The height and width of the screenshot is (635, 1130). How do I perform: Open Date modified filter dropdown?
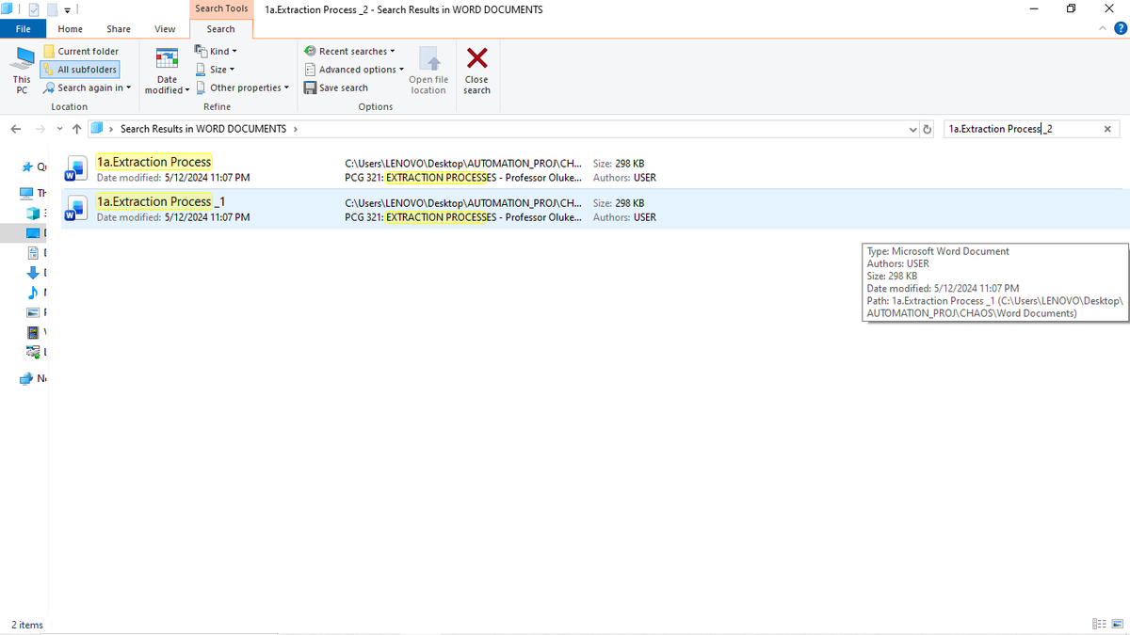coord(167,70)
